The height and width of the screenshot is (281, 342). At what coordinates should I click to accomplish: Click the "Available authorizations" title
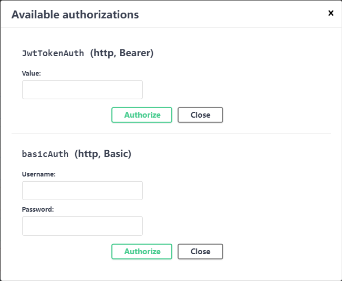[75, 15]
